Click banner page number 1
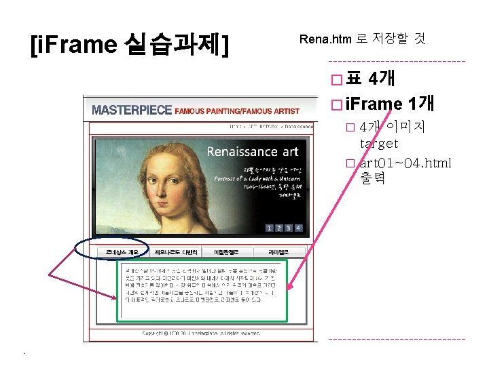The image size is (489, 366). [270, 228]
